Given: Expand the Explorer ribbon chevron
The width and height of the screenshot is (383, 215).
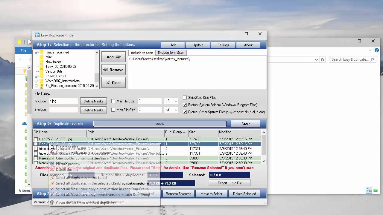Looking at the screenshot, I should [x=370, y=50].
